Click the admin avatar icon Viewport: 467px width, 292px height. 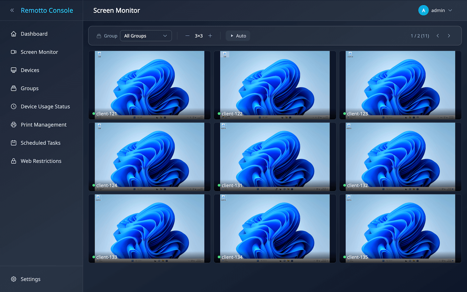[423, 10]
